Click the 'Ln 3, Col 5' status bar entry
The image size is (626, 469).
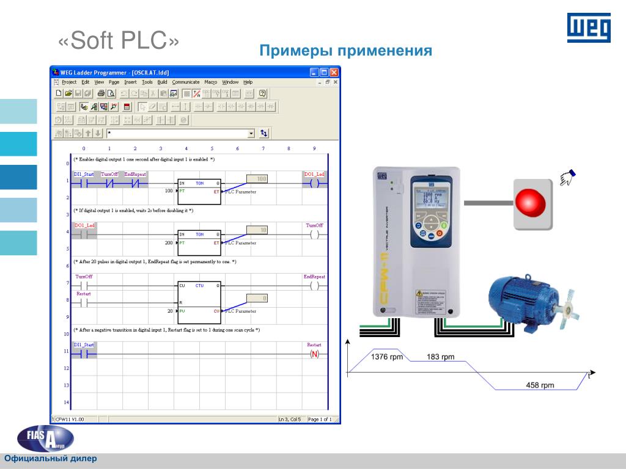click(290, 419)
